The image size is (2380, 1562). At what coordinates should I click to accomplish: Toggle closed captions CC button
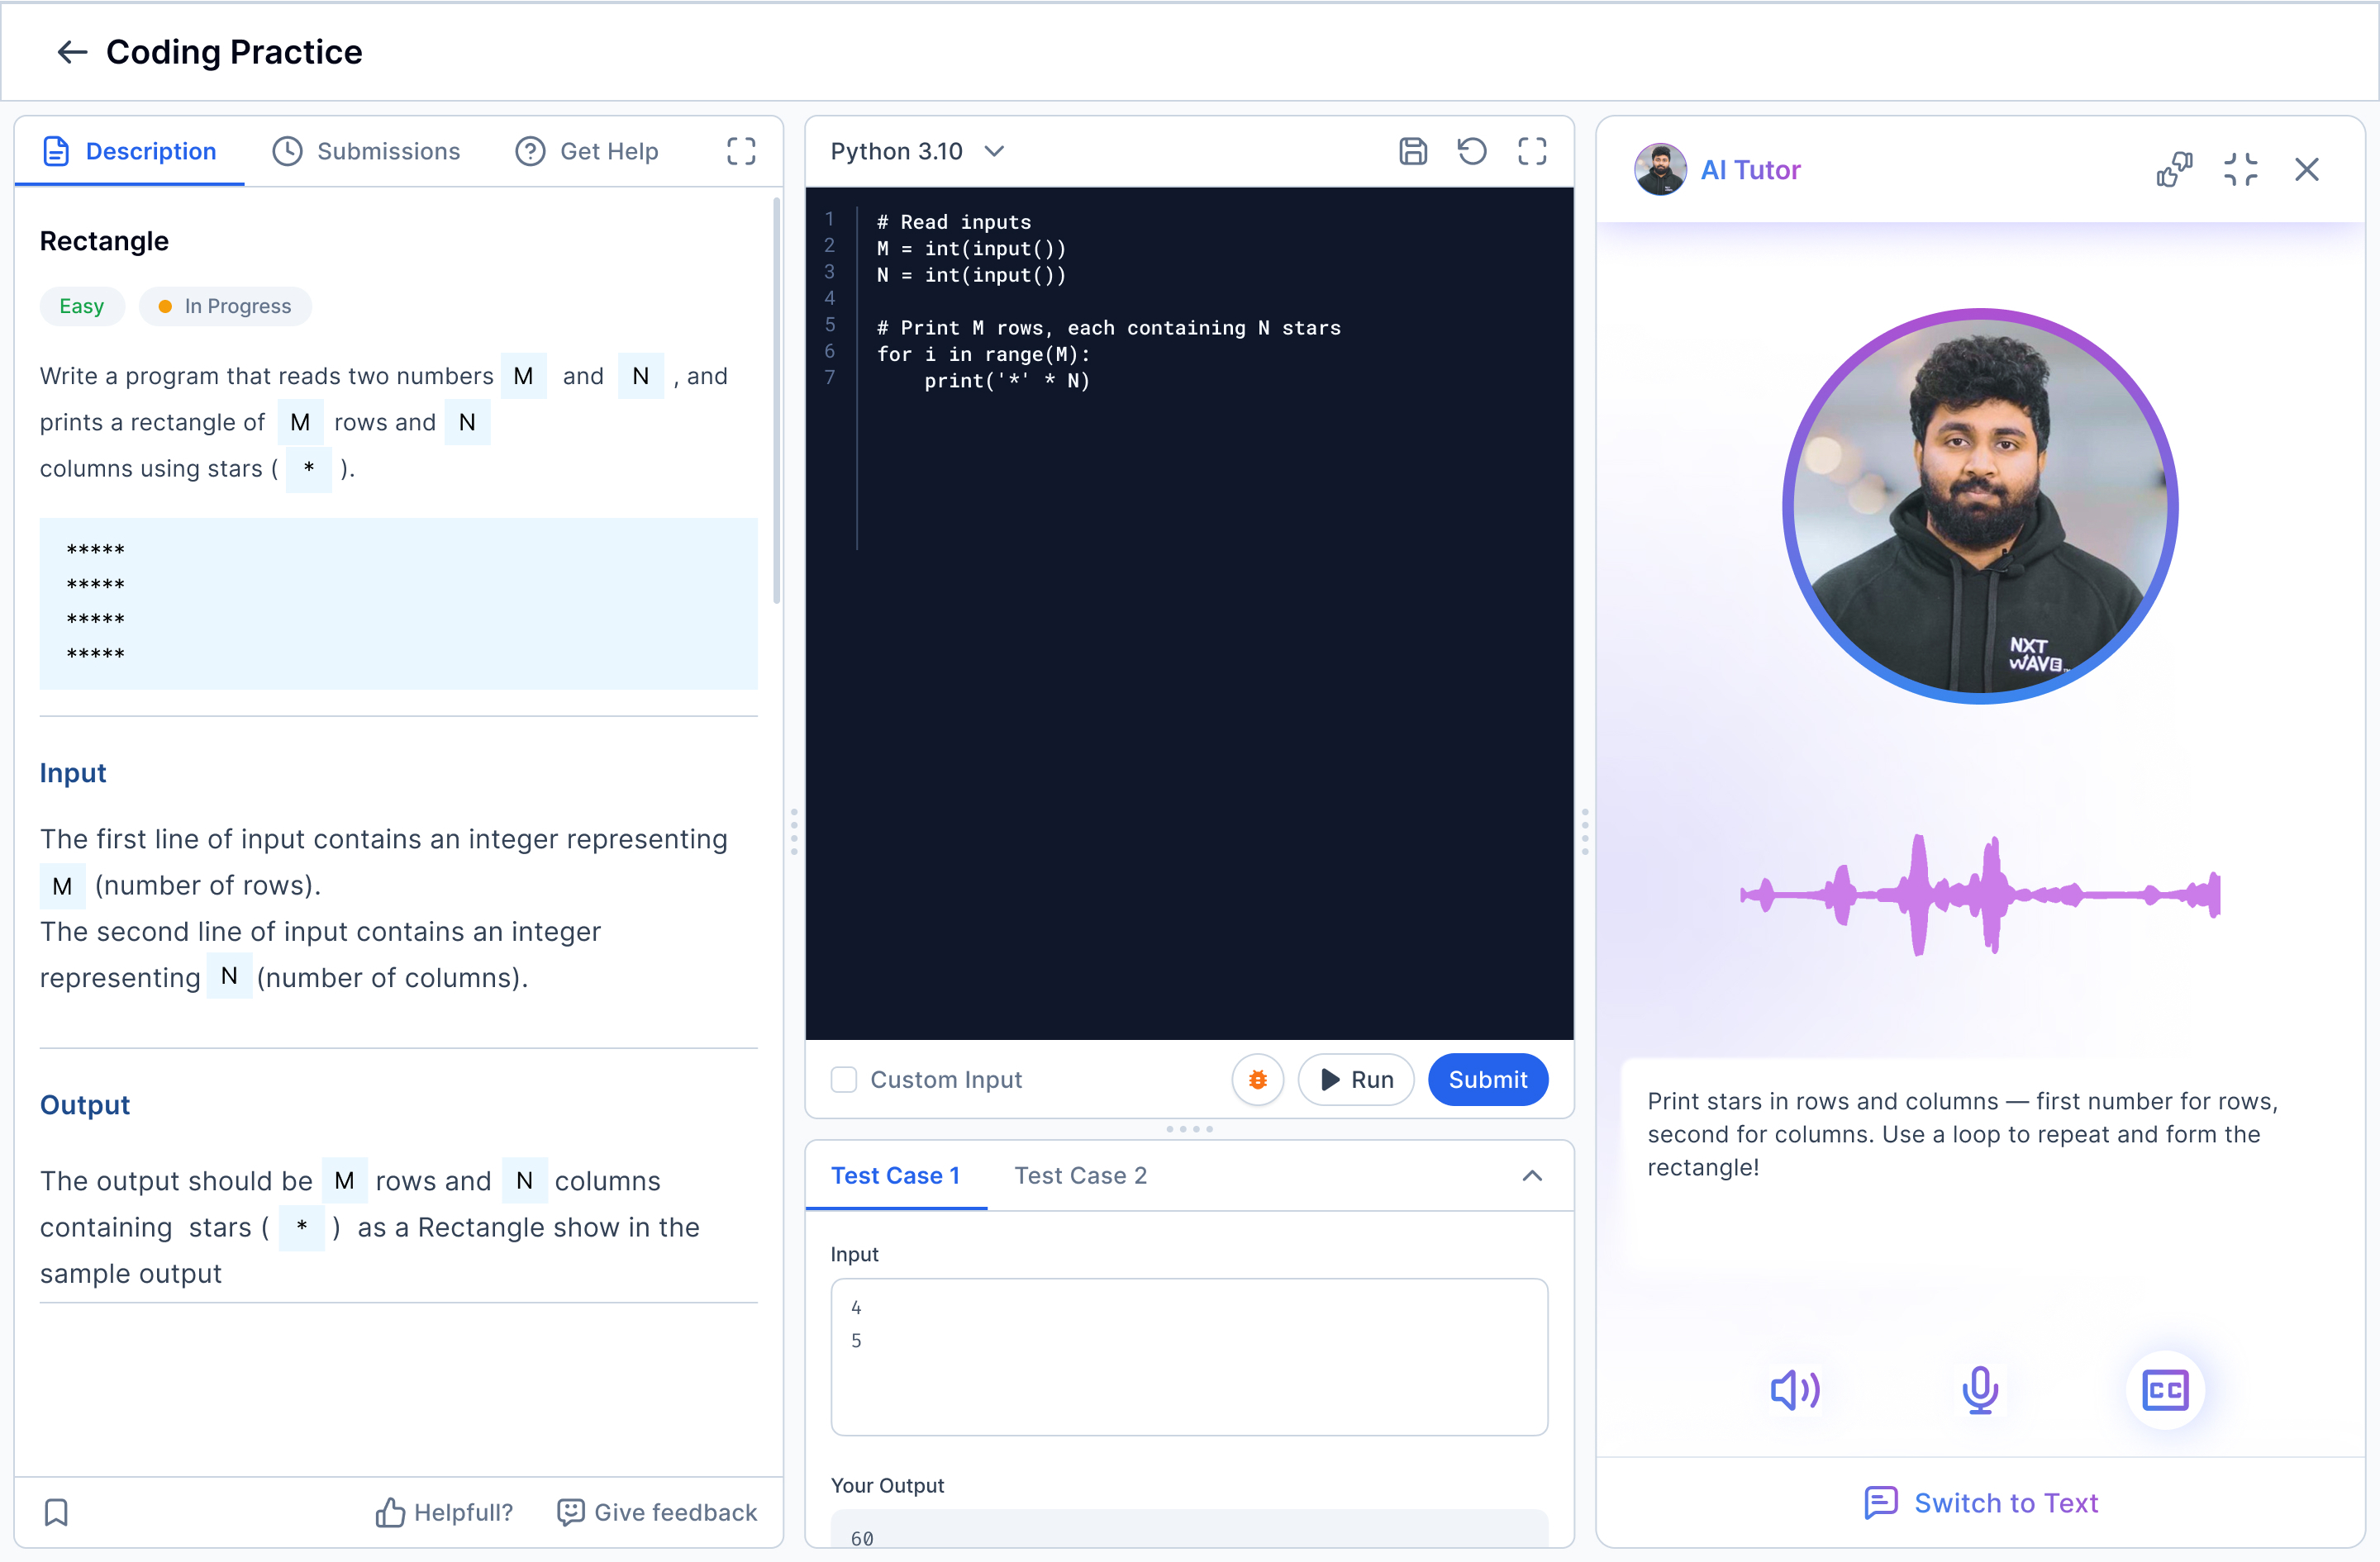[2165, 1389]
